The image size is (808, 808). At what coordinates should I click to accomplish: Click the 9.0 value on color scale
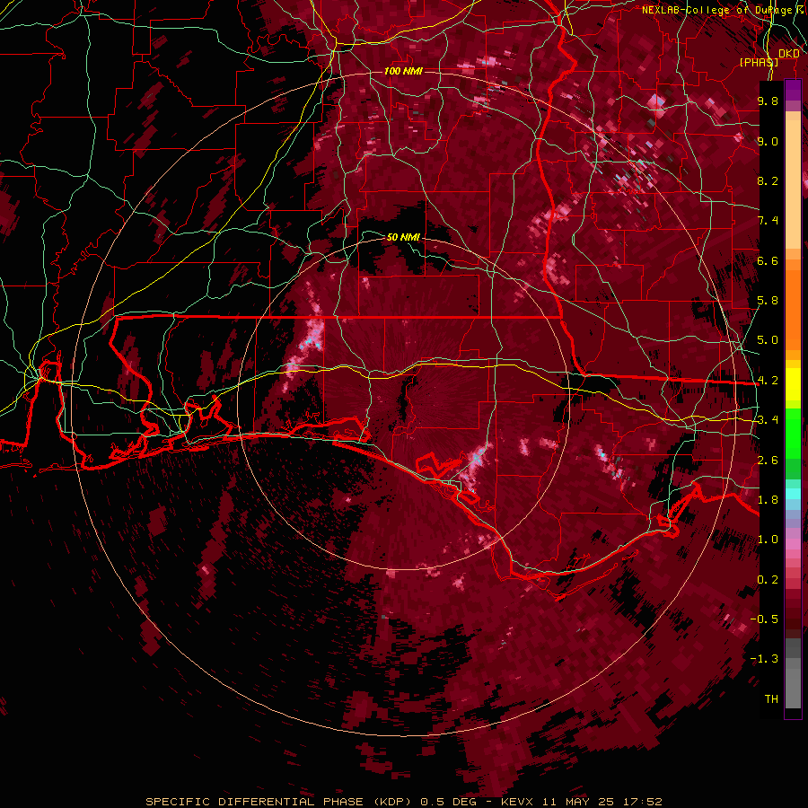pyautogui.click(x=768, y=141)
